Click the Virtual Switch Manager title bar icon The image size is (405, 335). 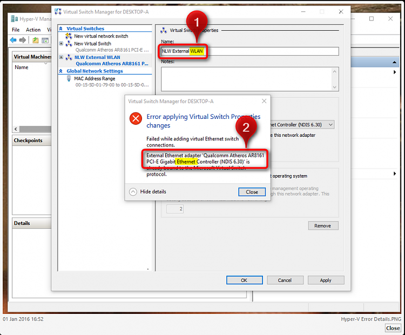(x=58, y=12)
